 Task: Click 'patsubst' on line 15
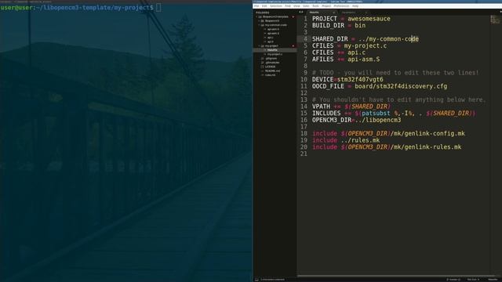click(376, 113)
